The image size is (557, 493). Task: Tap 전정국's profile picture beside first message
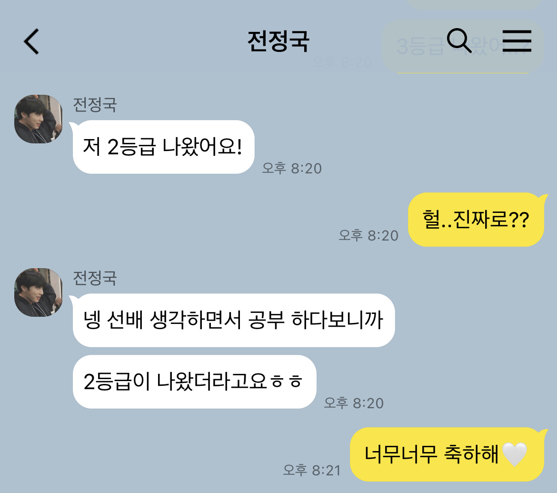click(39, 119)
